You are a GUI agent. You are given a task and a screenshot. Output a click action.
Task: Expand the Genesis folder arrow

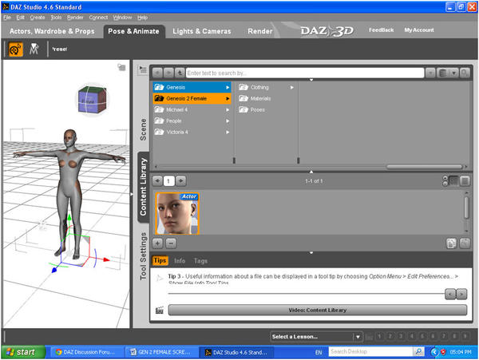tap(228, 88)
